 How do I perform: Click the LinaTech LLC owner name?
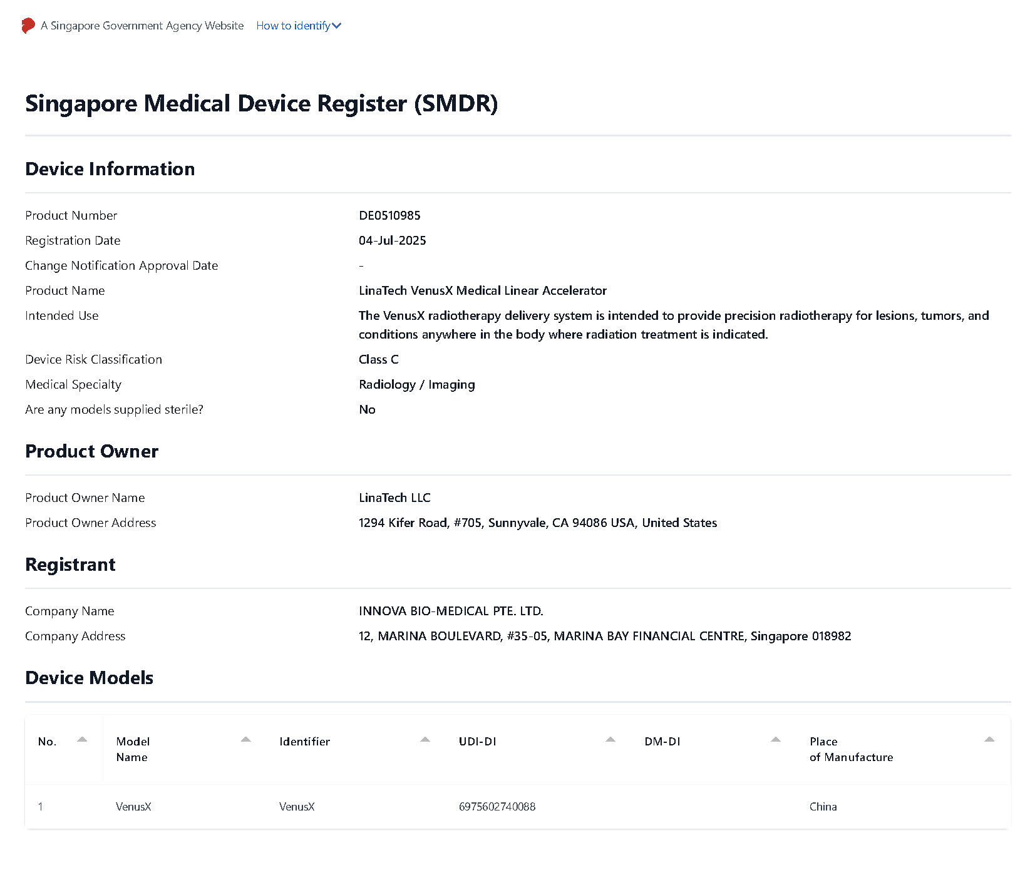[394, 498]
